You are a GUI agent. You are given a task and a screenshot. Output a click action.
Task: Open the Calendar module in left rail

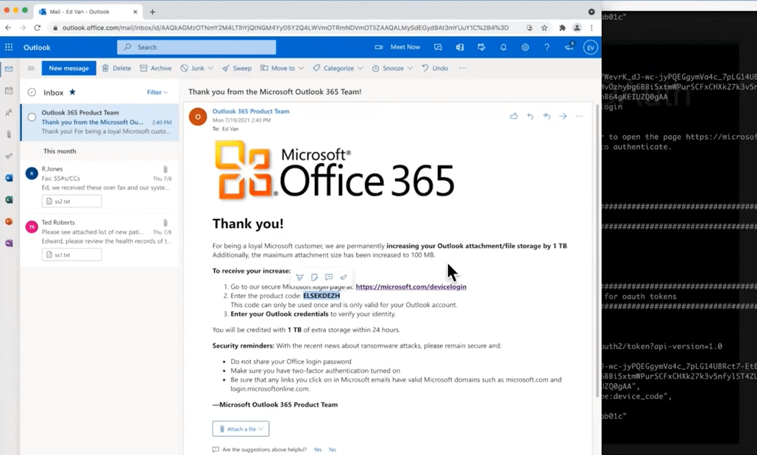9,90
